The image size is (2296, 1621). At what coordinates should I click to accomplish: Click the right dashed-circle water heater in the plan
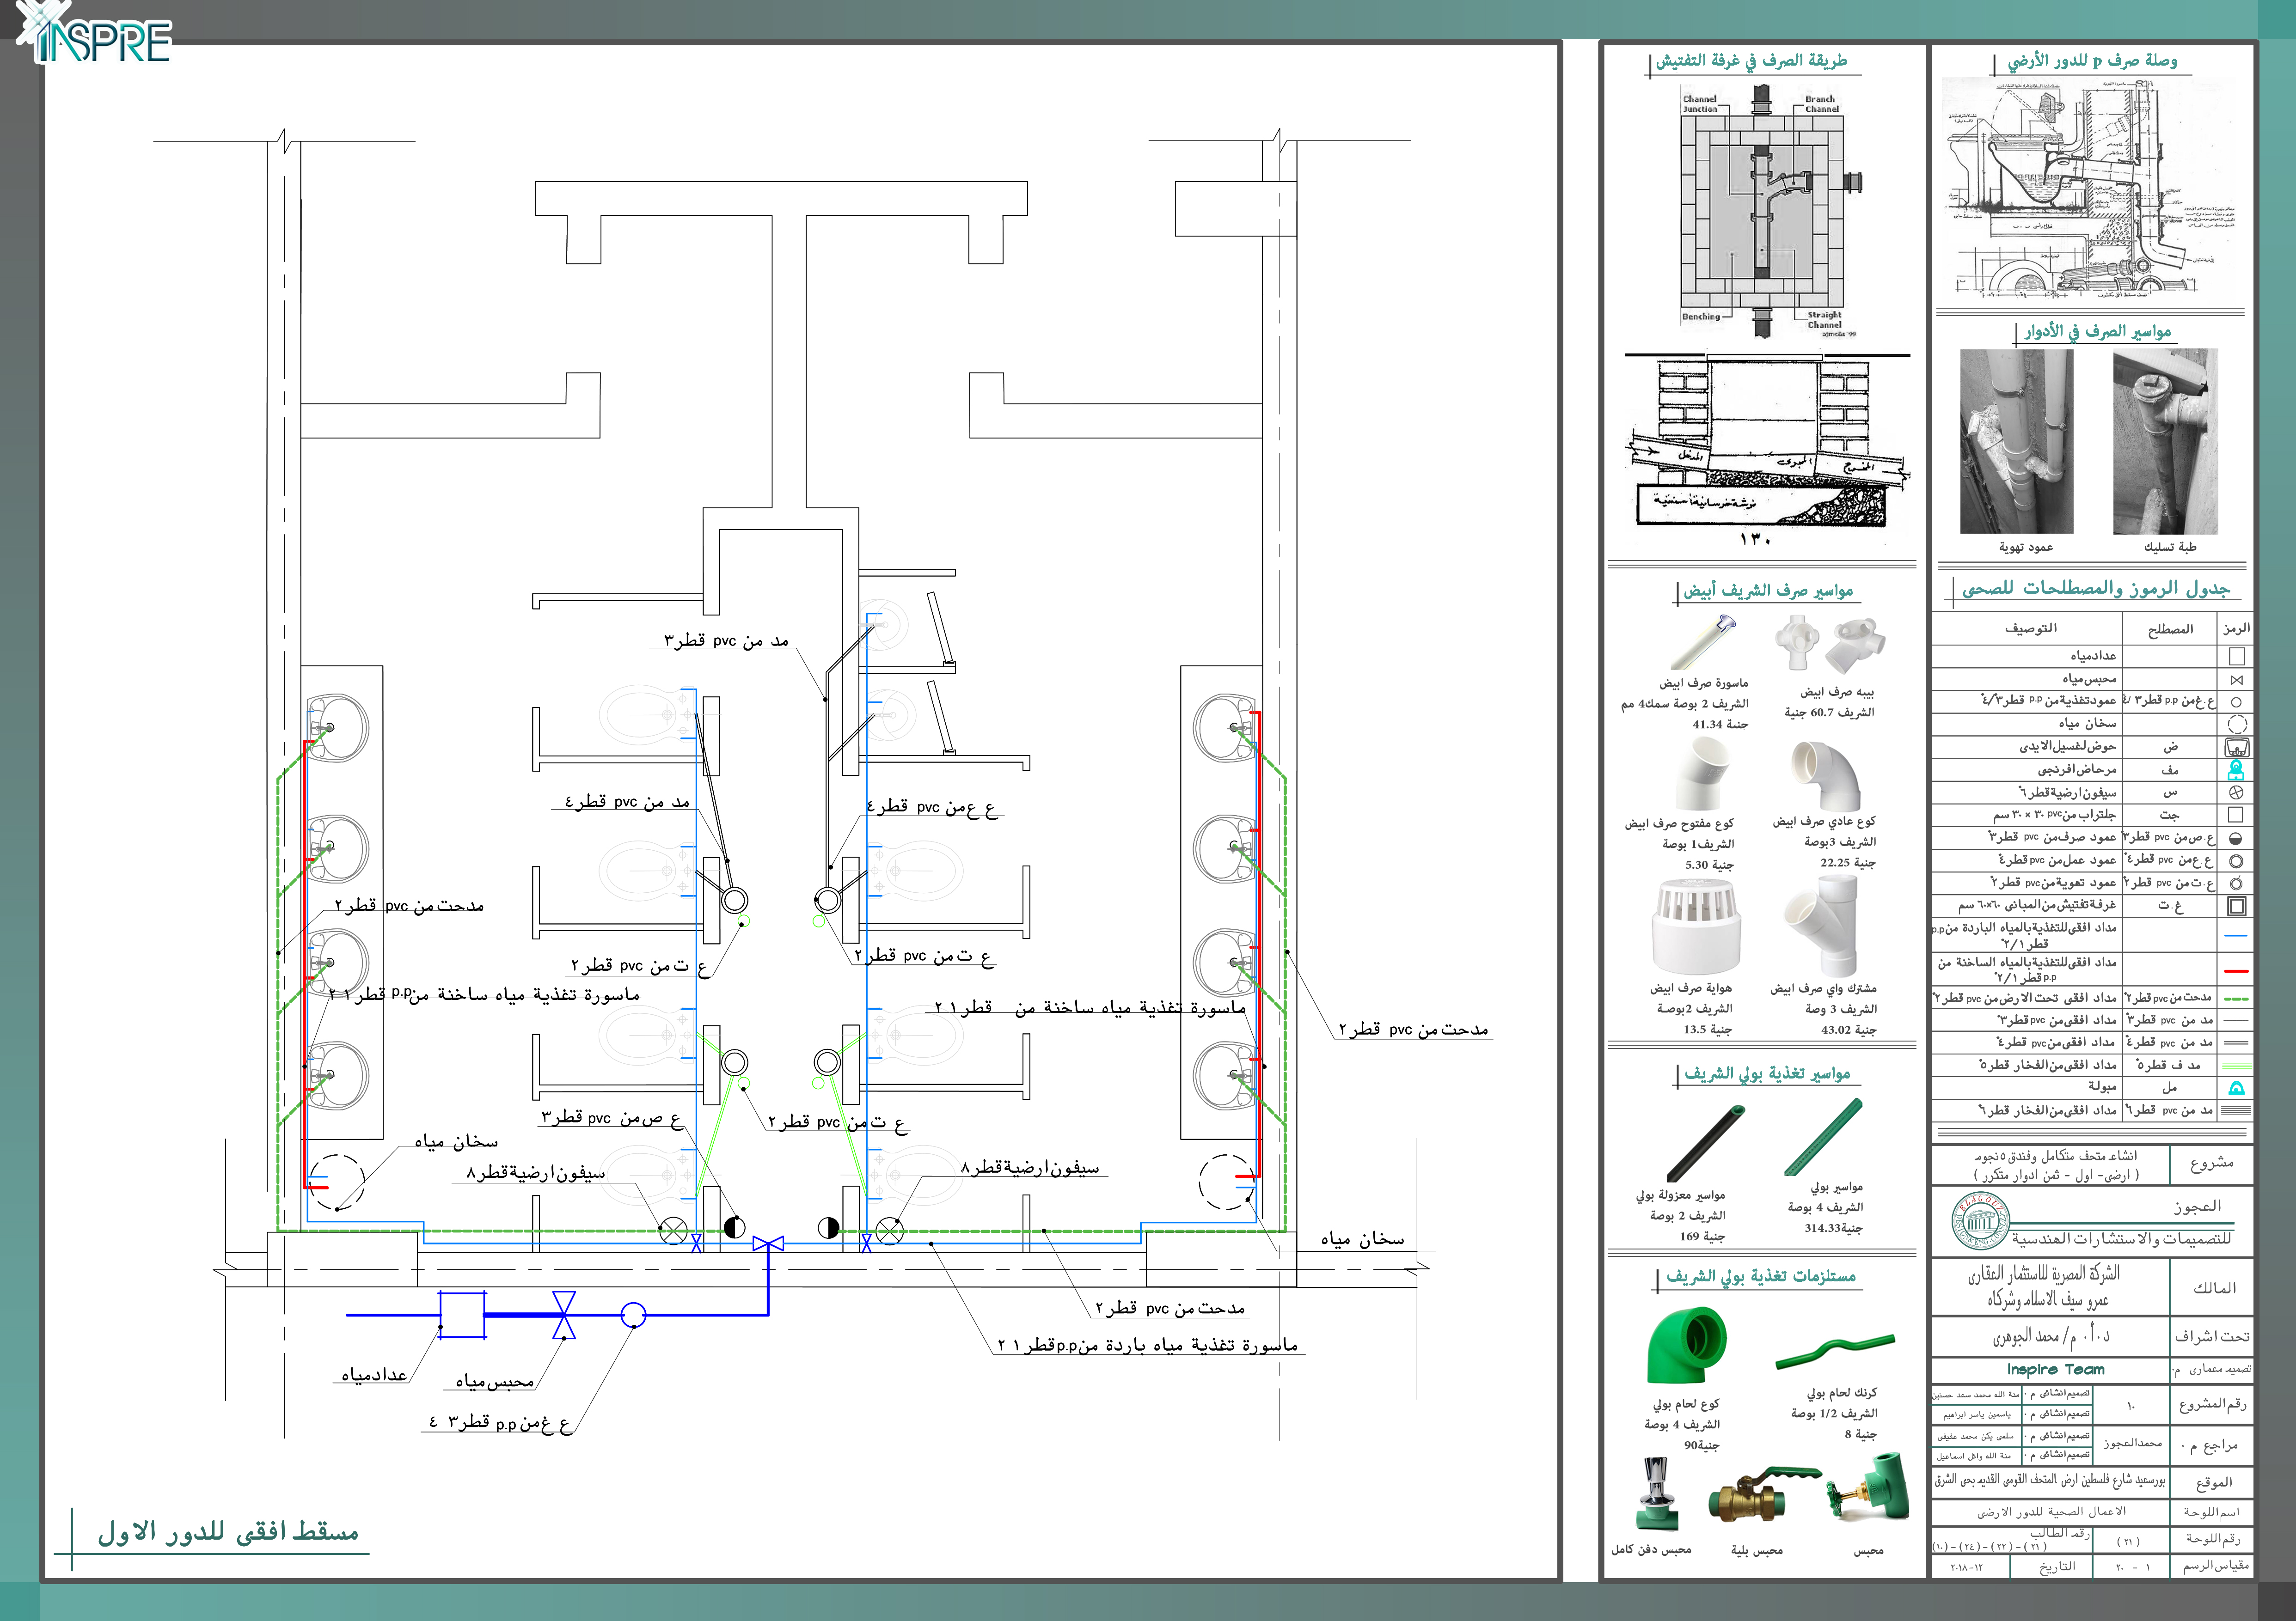[x=1227, y=1182]
